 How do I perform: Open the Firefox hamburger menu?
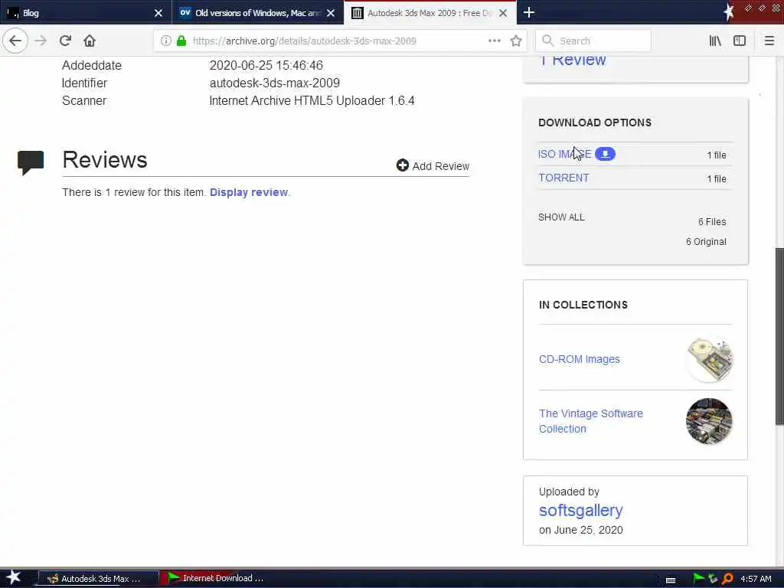pos(769,41)
